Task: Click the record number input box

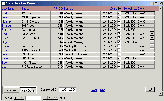Action: [x=34, y=98]
